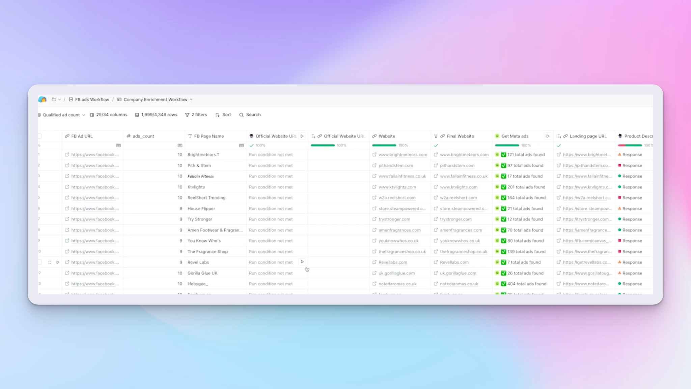Open the Company Enrichment Workflow dropdown
The width and height of the screenshot is (691, 389).
click(x=191, y=99)
